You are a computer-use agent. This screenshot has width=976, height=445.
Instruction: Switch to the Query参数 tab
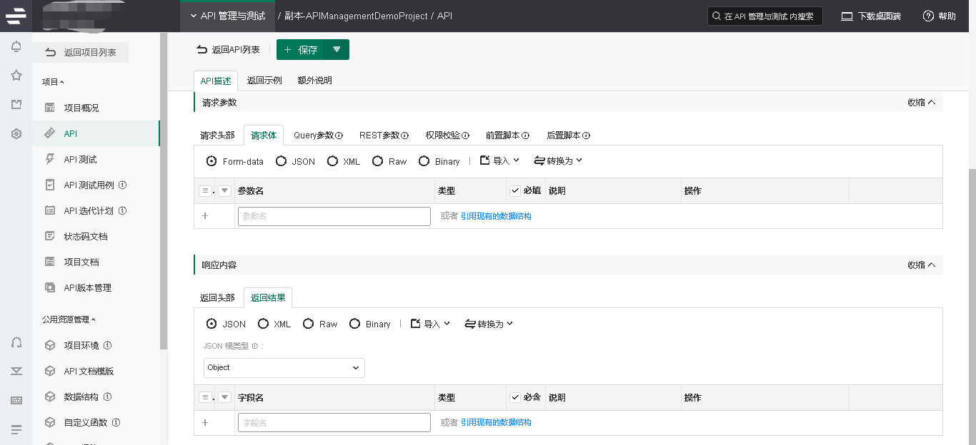tap(318, 135)
